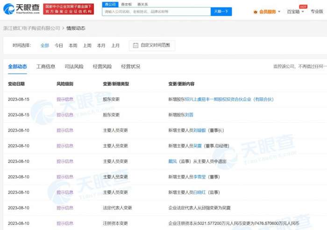Click the calendar icon for custom time range
This screenshot has width=327, height=230.
(135, 46)
